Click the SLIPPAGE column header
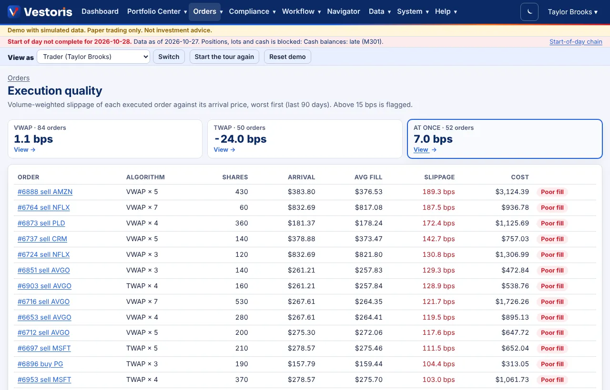This screenshot has width=610, height=390. (439, 177)
